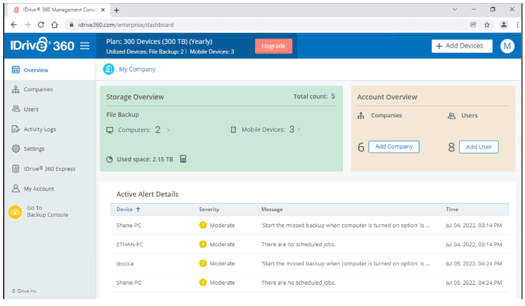This screenshot has width=525, height=306.
Task: Reload the page with refresh icon
Action: coord(41,25)
